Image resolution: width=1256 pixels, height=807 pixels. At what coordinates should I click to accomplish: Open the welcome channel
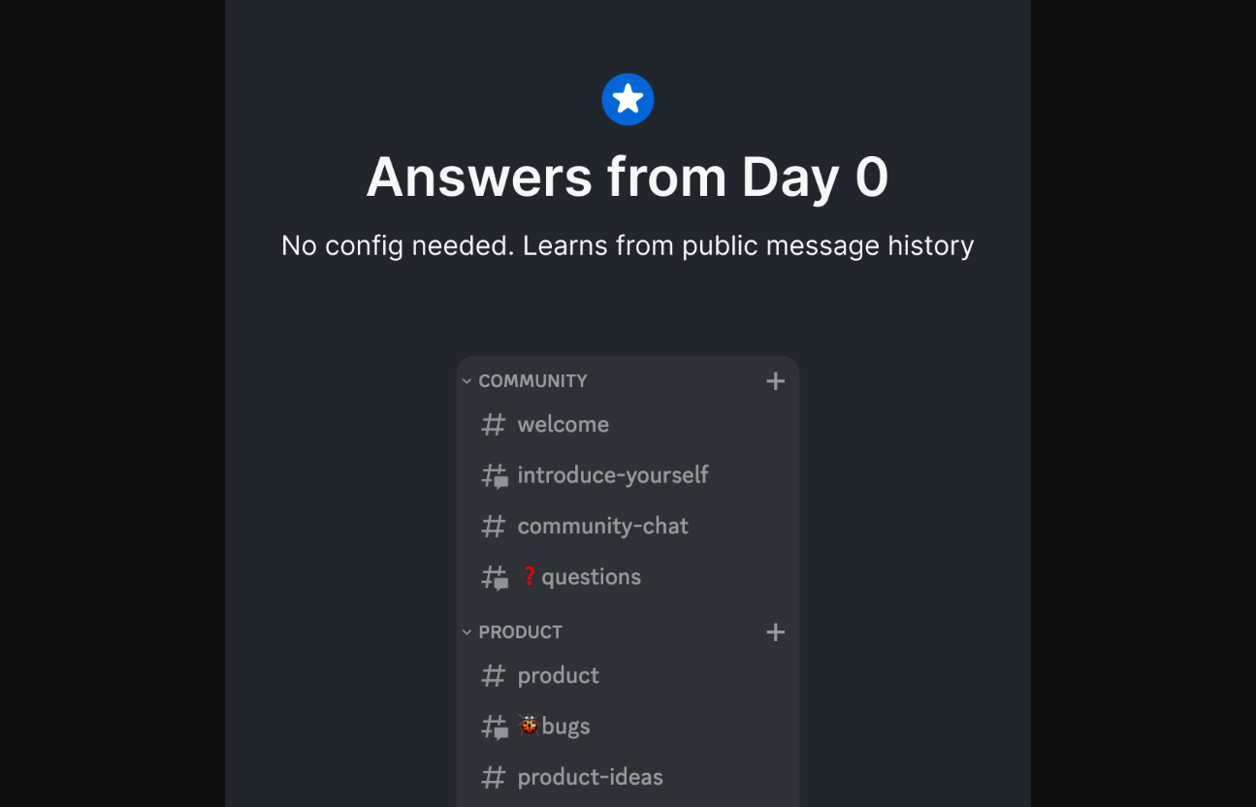point(563,425)
